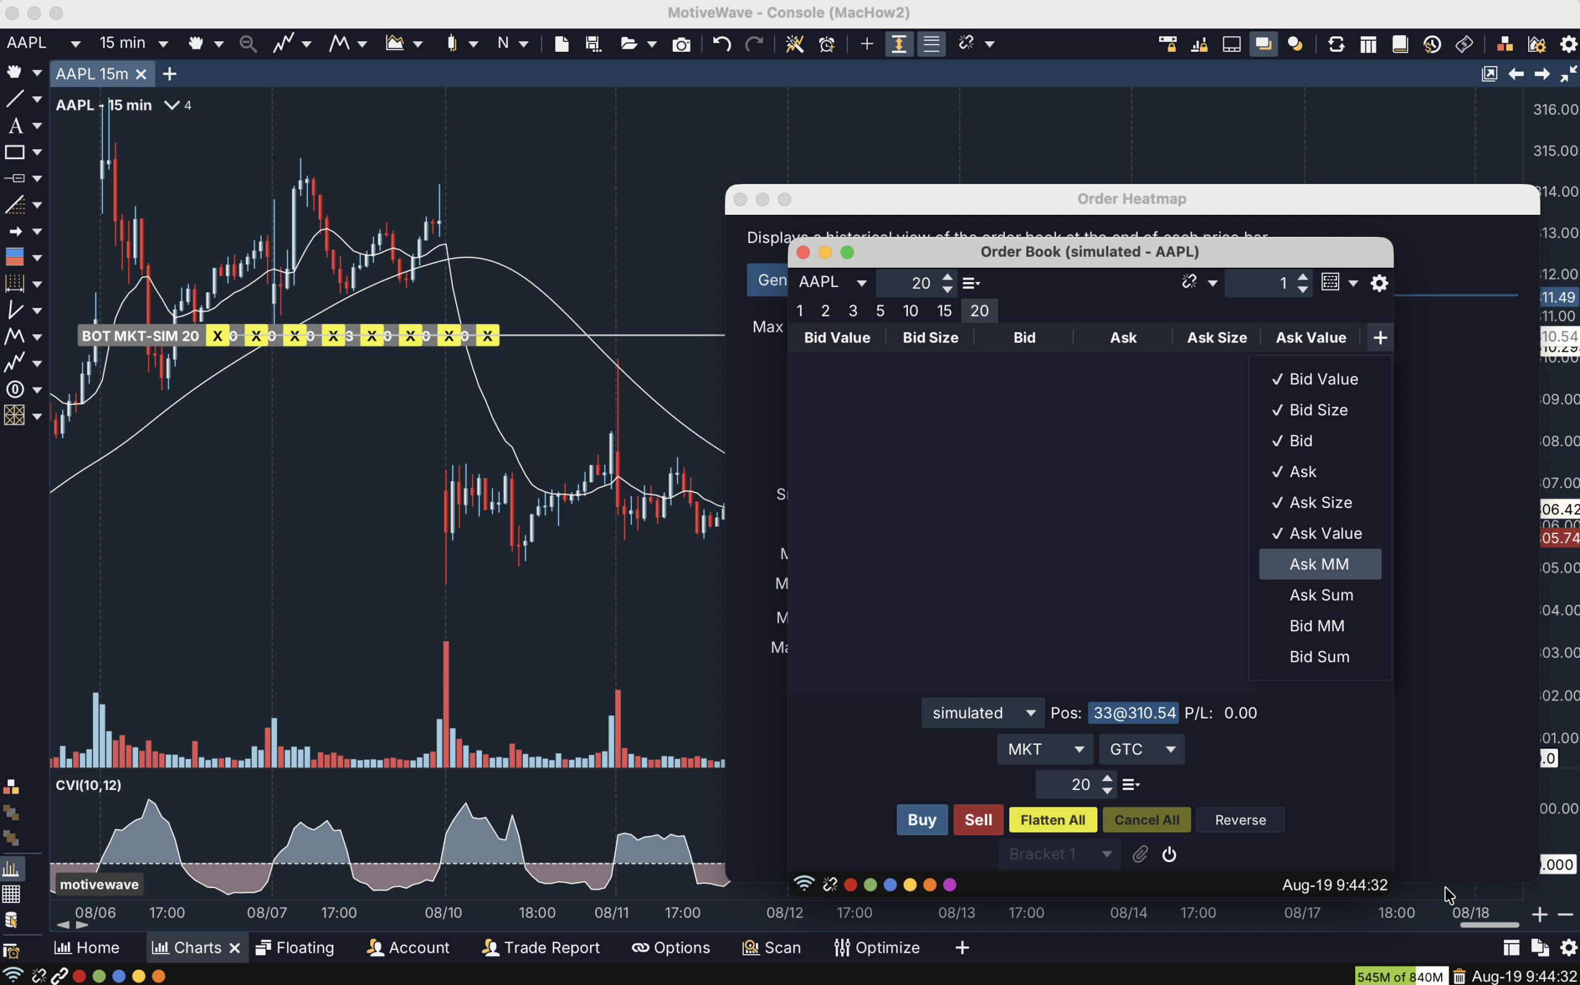The width and height of the screenshot is (1580, 985).
Task: Open Order Book settings gear
Action: click(1379, 283)
